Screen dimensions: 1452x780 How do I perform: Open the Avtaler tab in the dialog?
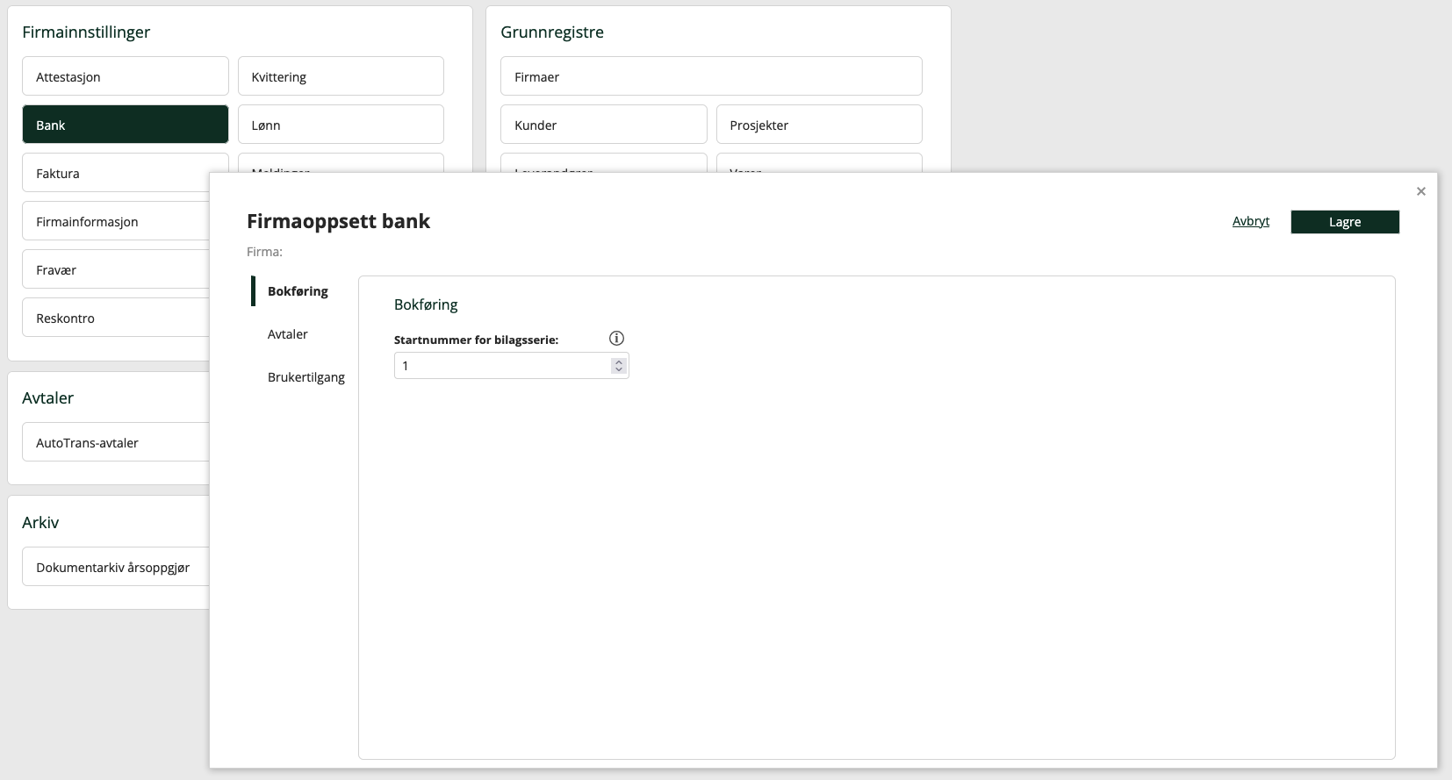pos(288,334)
